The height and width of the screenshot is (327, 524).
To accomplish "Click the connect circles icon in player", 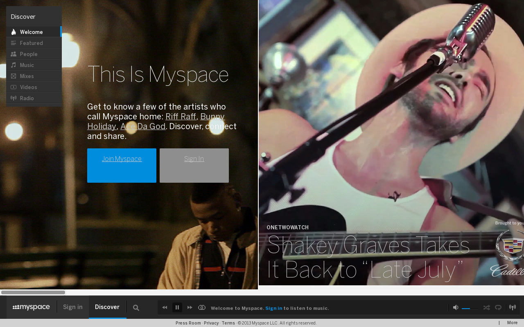I will click(x=202, y=307).
